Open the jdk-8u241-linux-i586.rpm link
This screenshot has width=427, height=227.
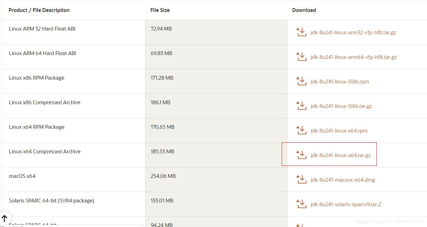(340, 82)
